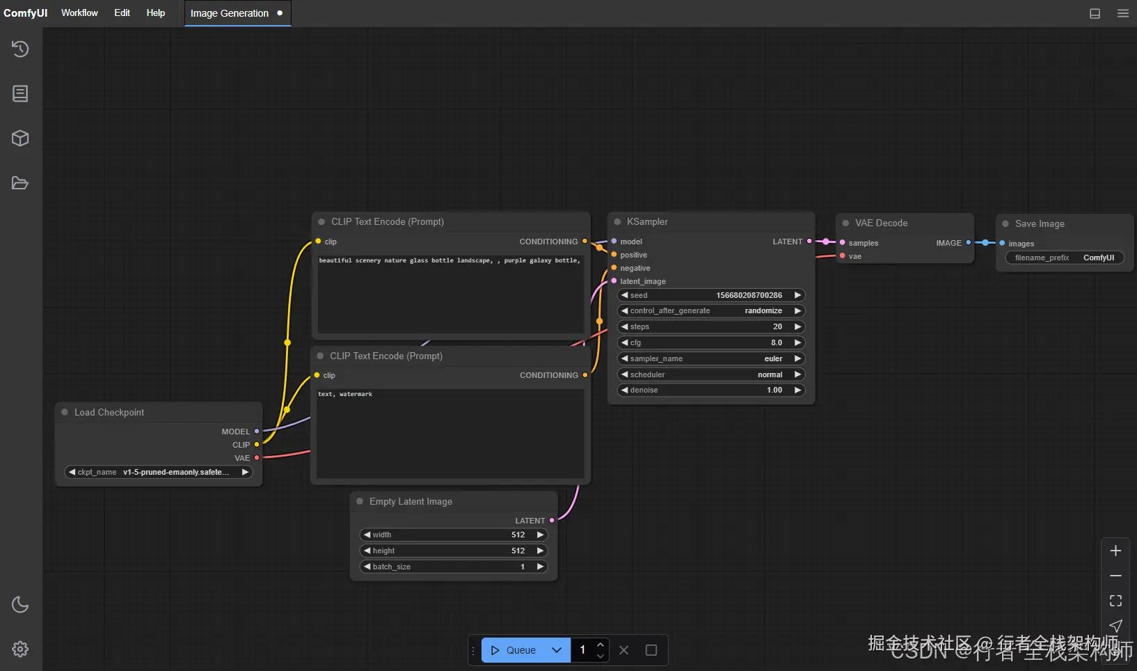Screen dimensions: 1137x671
Task: Open the Edit menu
Action: pyautogui.click(x=122, y=13)
